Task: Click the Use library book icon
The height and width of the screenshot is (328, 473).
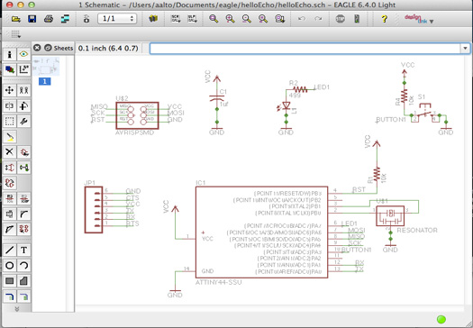Action: tap(153, 19)
